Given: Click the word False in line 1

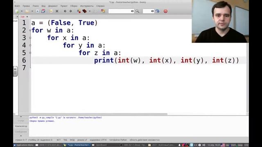Looking at the screenshot, I should 61,23.
